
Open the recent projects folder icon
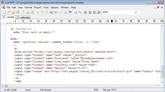22,12
